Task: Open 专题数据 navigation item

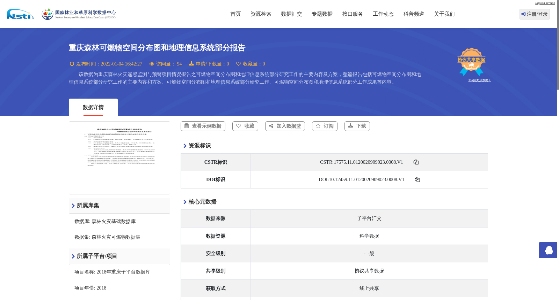Action: 322,14
